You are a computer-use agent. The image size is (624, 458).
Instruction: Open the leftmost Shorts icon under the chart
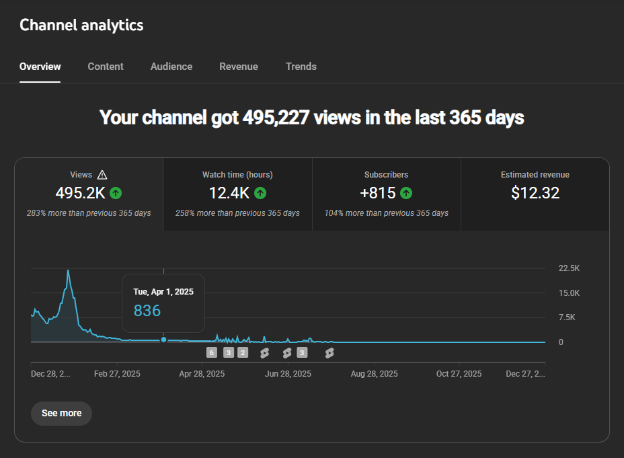pyautogui.click(x=264, y=352)
